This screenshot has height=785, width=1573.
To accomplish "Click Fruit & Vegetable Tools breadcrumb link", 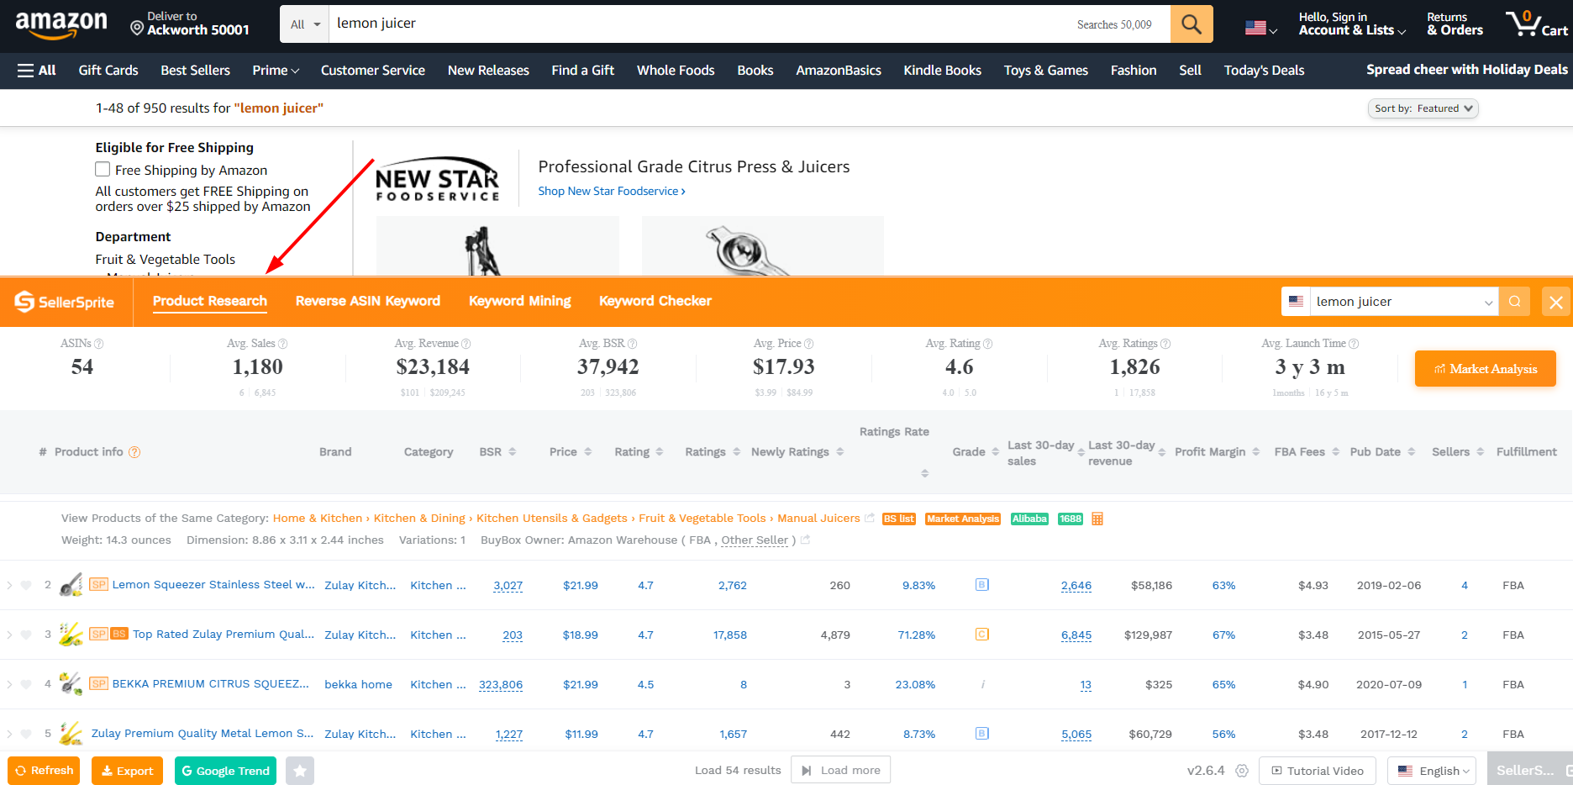I will (702, 519).
